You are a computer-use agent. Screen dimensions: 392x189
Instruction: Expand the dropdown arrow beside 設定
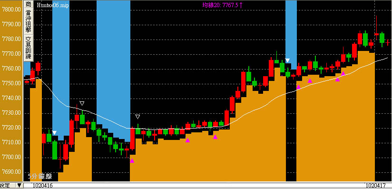click(x=19, y=186)
